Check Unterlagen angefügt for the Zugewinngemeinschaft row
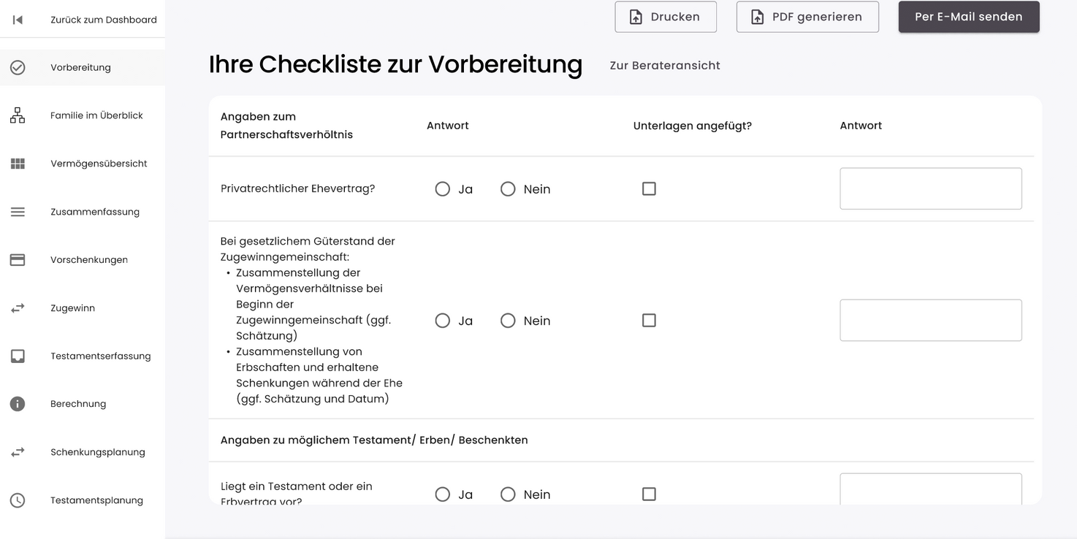1077x539 pixels. [x=649, y=320]
